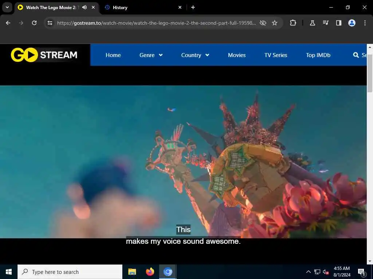Viewport: 373px width, 279px height.
Task: Open the Extensions puzzle icon
Action: (x=293, y=23)
